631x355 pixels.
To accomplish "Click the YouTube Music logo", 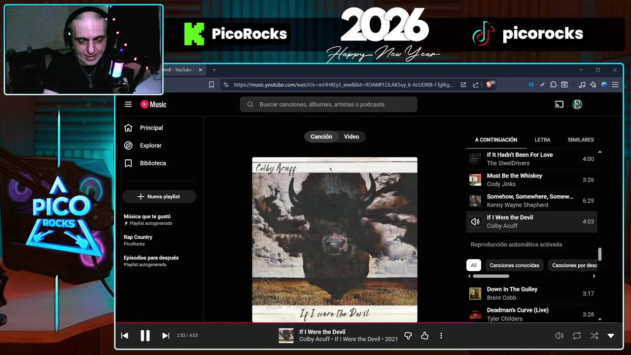I will coord(153,105).
